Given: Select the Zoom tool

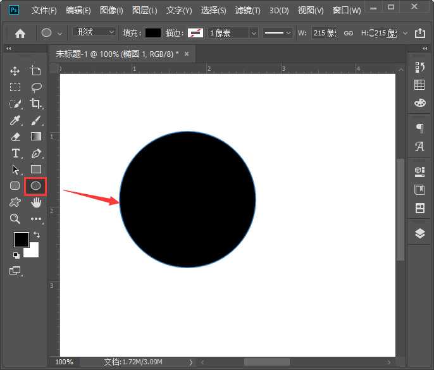Looking at the screenshot, I should click(15, 219).
